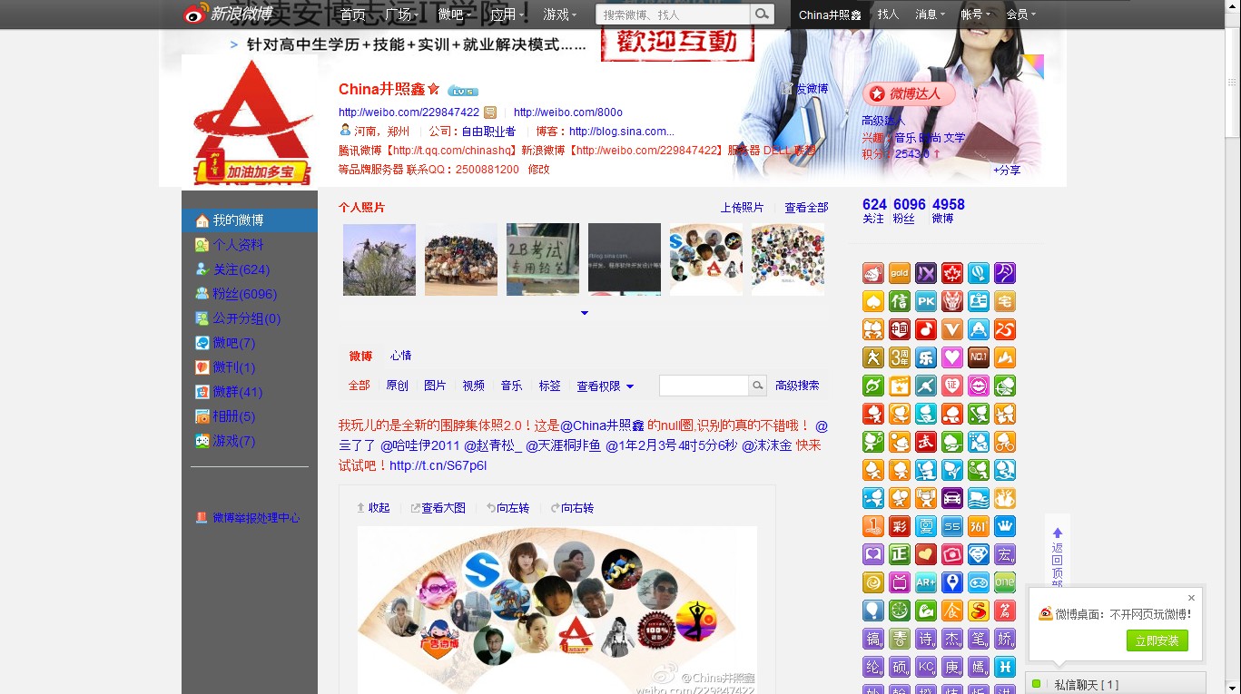
Task: Go to 首页 in top navigation
Action: (352, 15)
